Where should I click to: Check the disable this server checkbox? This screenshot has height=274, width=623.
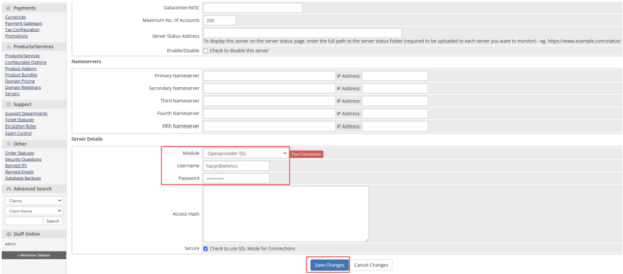pyautogui.click(x=206, y=51)
